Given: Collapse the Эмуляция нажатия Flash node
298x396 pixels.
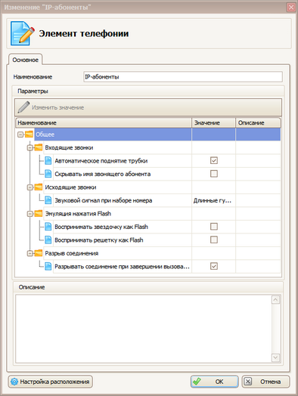Looking at the screenshot, I should 29,214.
